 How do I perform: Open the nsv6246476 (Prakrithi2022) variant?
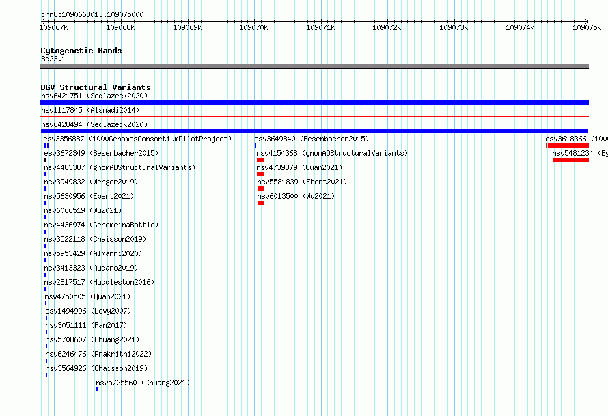(x=98, y=354)
